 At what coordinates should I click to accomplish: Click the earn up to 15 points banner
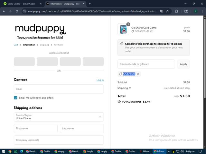click(x=154, y=47)
